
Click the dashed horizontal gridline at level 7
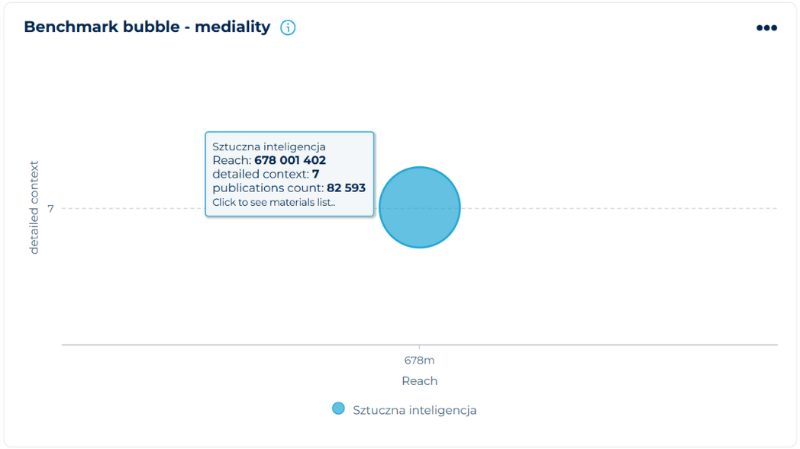611,208
